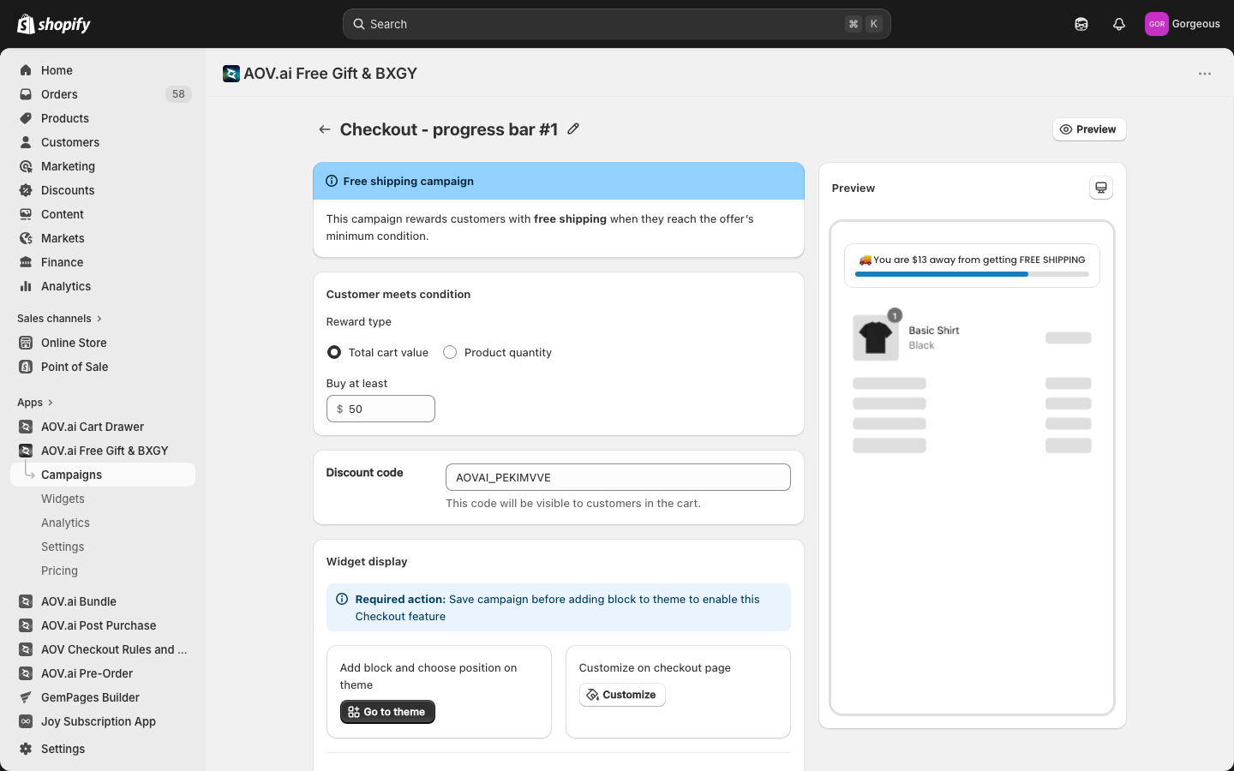
Task: Click the Markets globe icon
Action: 26,238
